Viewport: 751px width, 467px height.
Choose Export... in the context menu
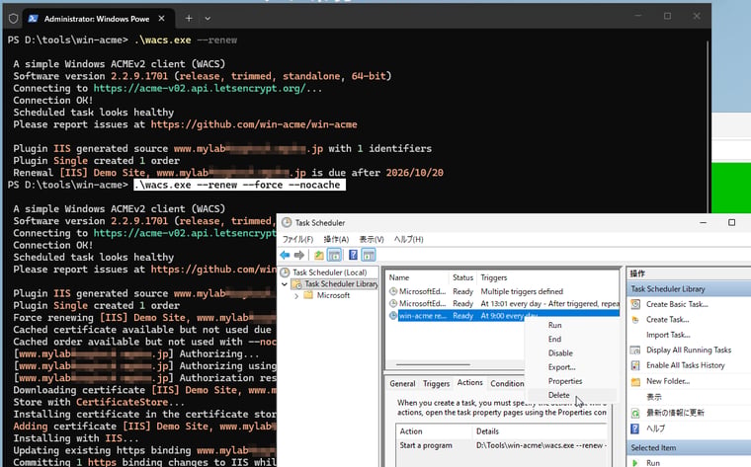coord(562,367)
